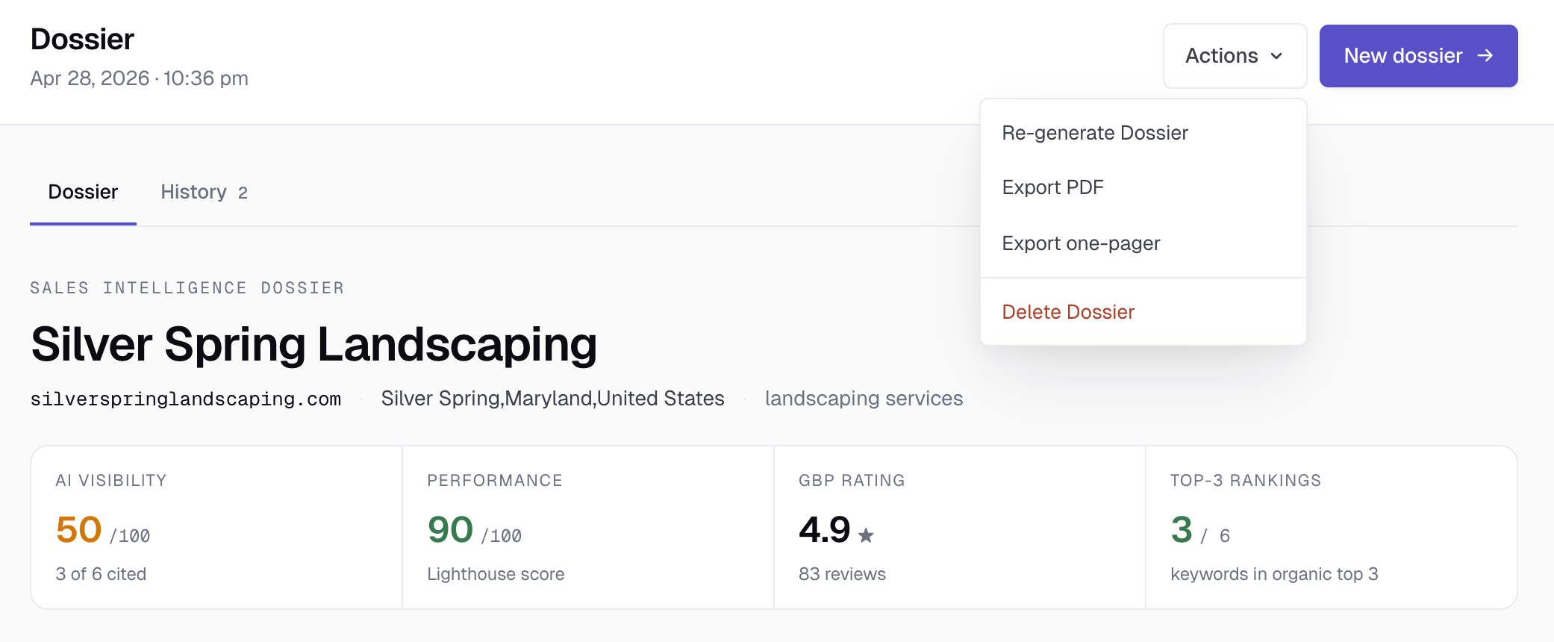Viewport: 1554px width, 642px height.
Task: Click the GBP Rating card
Action: click(960, 528)
